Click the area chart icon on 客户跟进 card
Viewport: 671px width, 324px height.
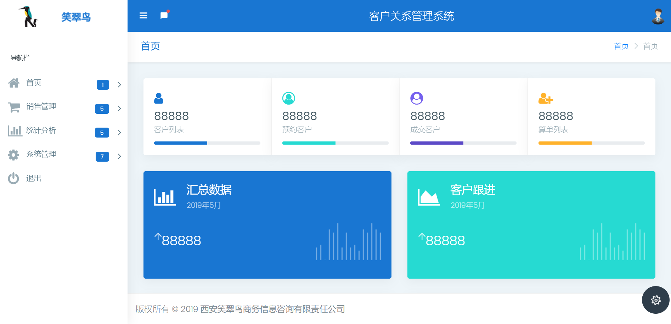click(x=429, y=197)
